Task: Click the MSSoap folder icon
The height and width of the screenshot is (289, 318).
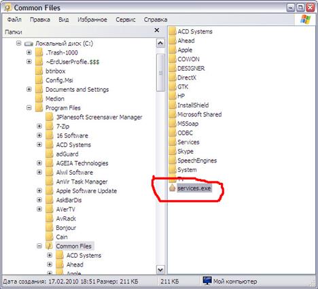Action: click(x=173, y=124)
